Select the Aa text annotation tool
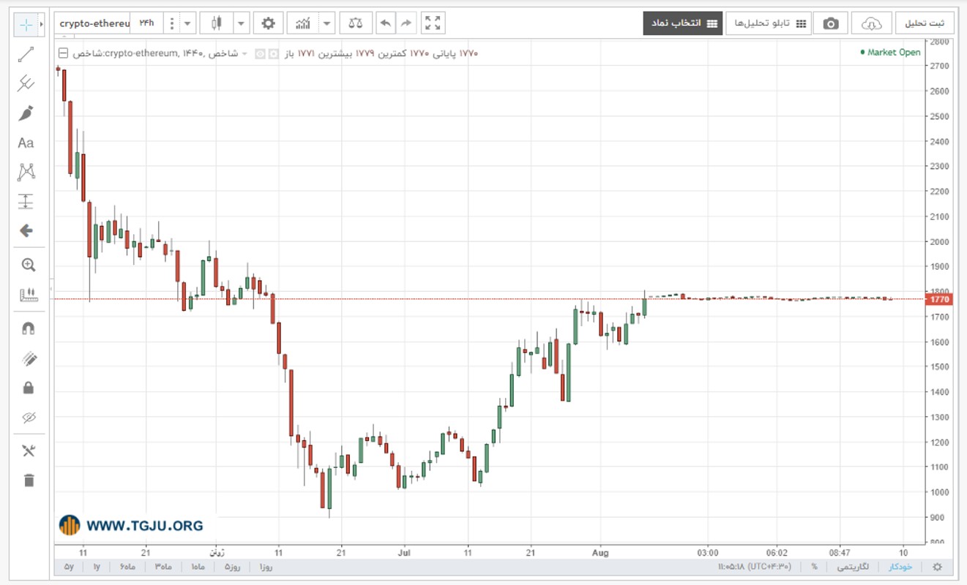The height and width of the screenshot is (585, 967). tap(26, 143)
